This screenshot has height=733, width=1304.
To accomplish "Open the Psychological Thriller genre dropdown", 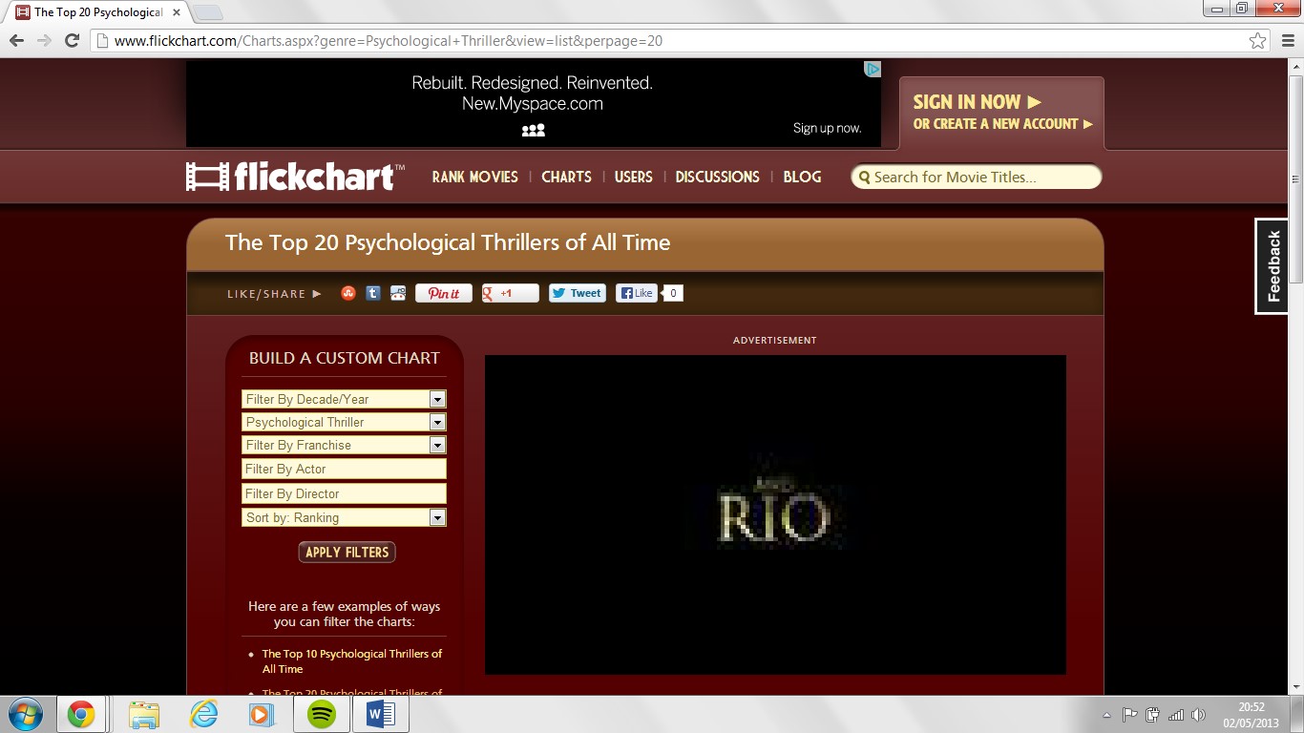I will point(344,422).
